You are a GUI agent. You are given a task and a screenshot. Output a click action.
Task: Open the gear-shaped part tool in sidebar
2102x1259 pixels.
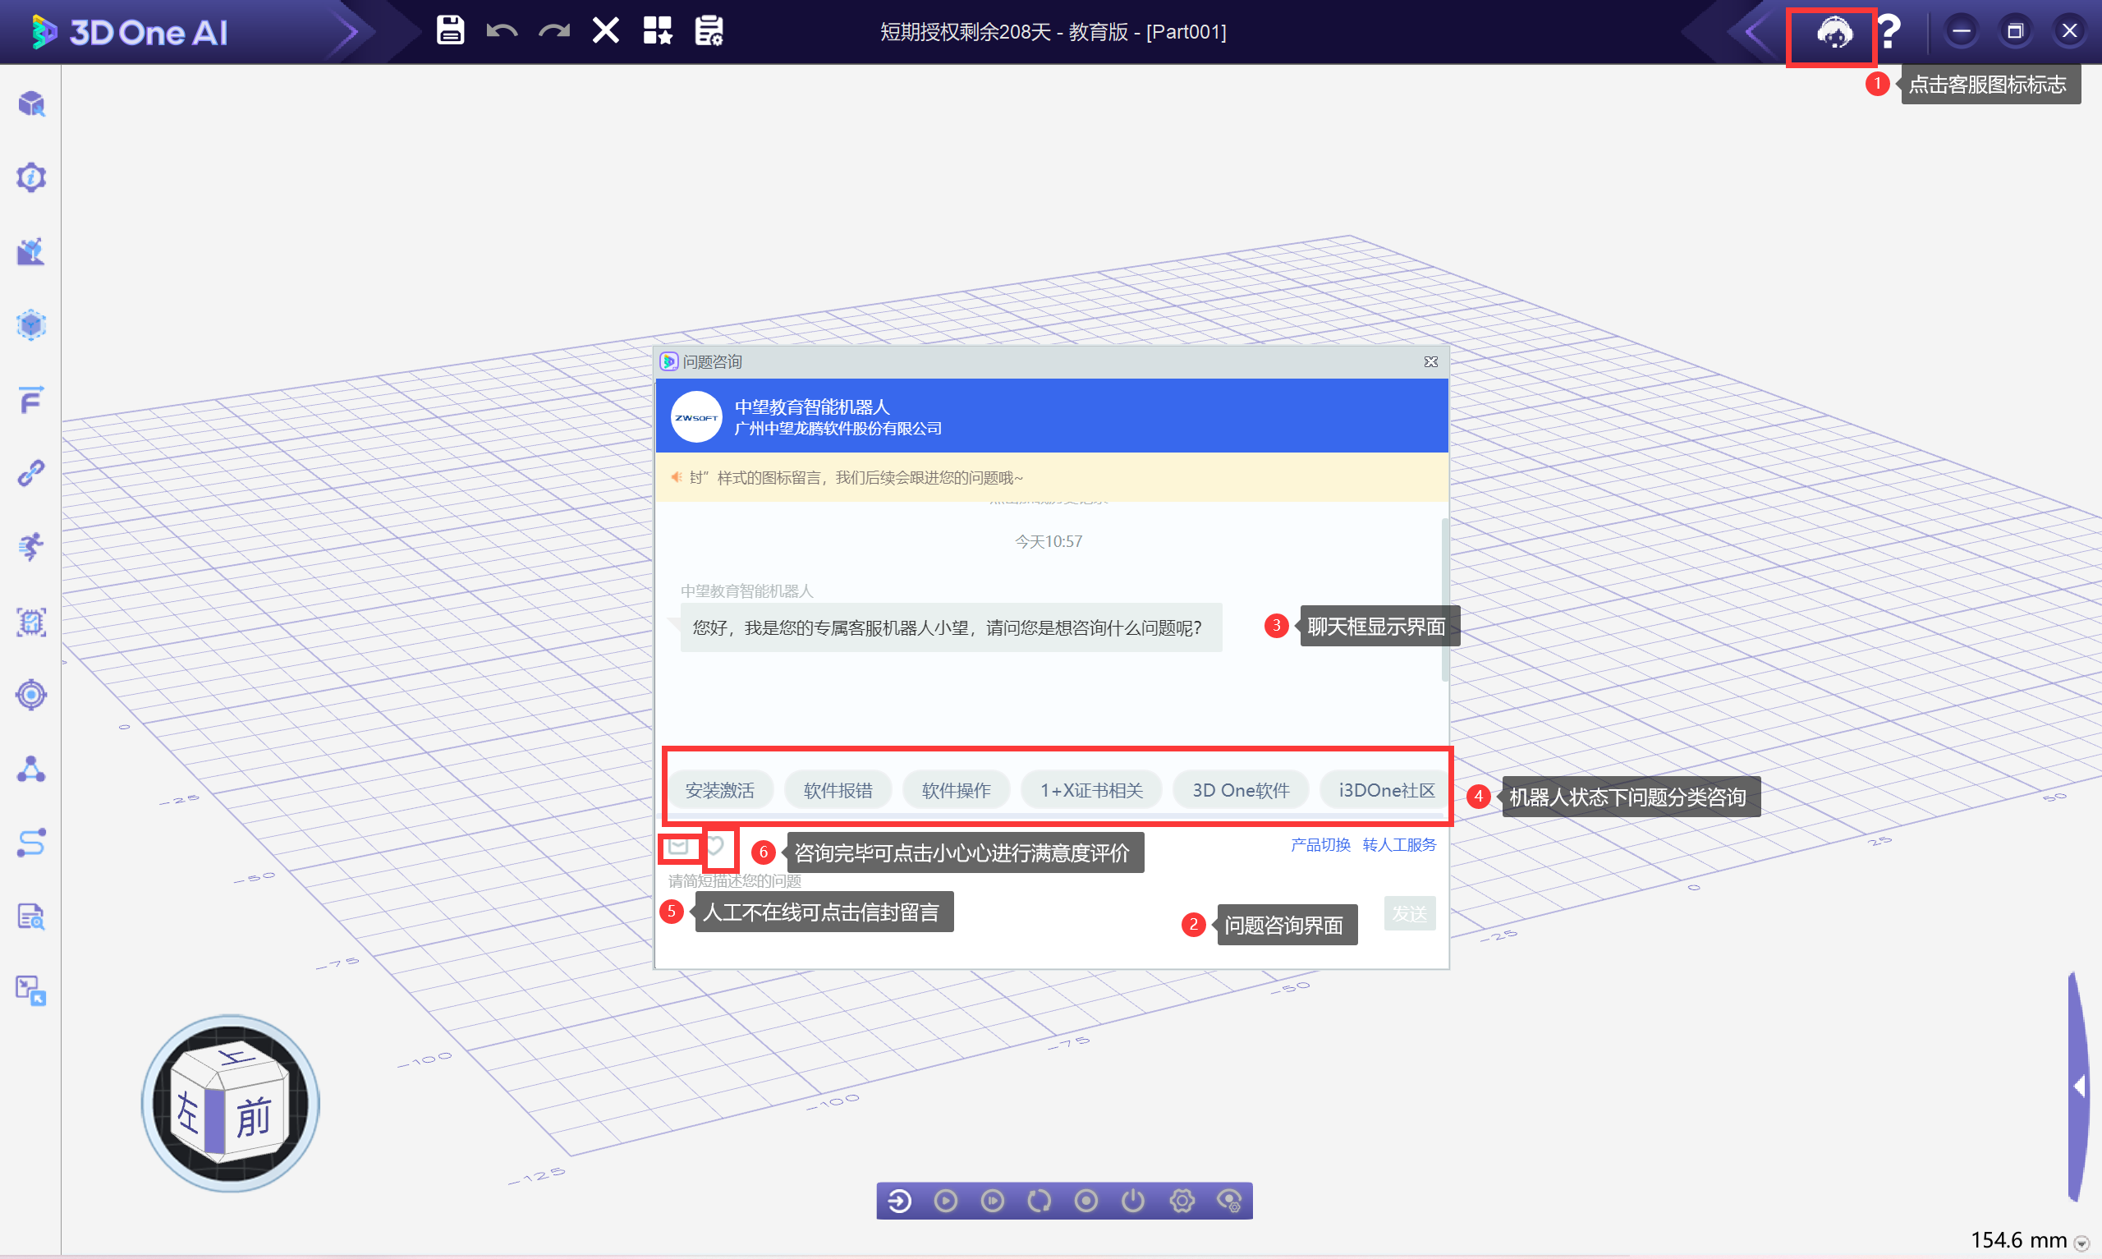coord(31,177)
